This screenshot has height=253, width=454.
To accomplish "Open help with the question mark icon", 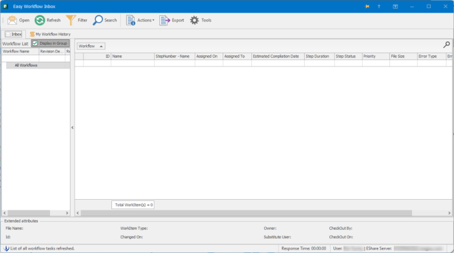I will tap(379, 7).
